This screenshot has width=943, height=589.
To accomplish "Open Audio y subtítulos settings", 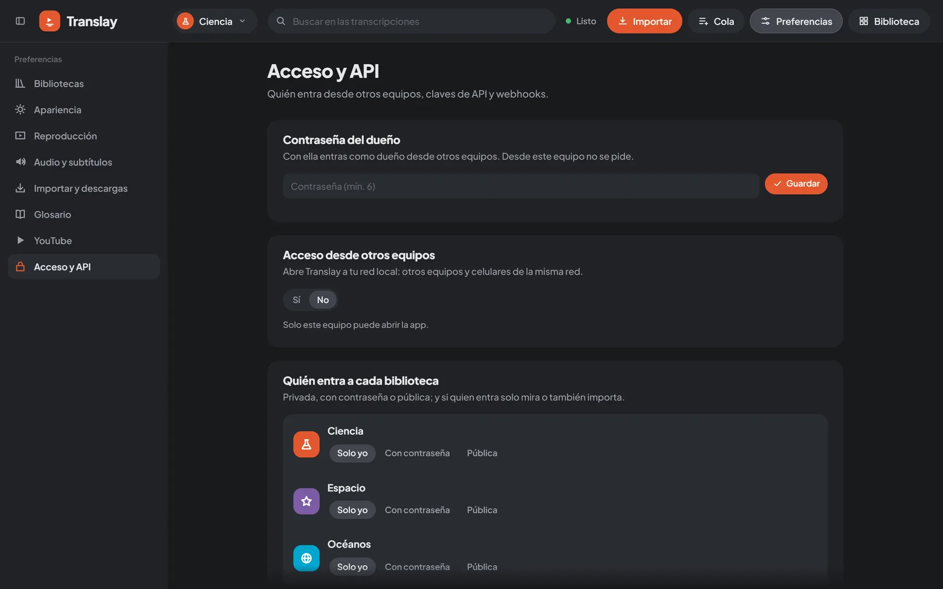I will click(x=84, y=162).
